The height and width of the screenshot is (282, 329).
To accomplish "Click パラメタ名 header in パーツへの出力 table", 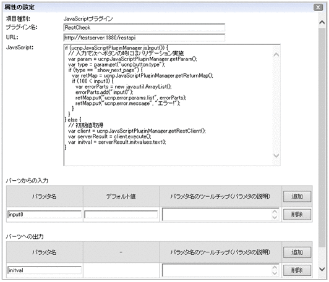I will pos(45,252).
